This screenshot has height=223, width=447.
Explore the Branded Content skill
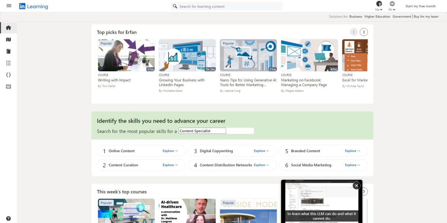353,151
